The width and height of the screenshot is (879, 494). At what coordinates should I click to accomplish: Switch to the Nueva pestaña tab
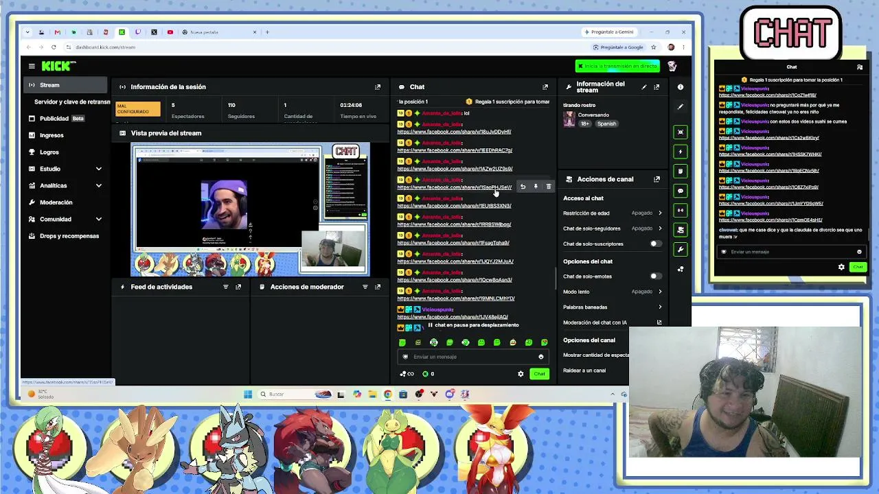[x=220, y=32]
